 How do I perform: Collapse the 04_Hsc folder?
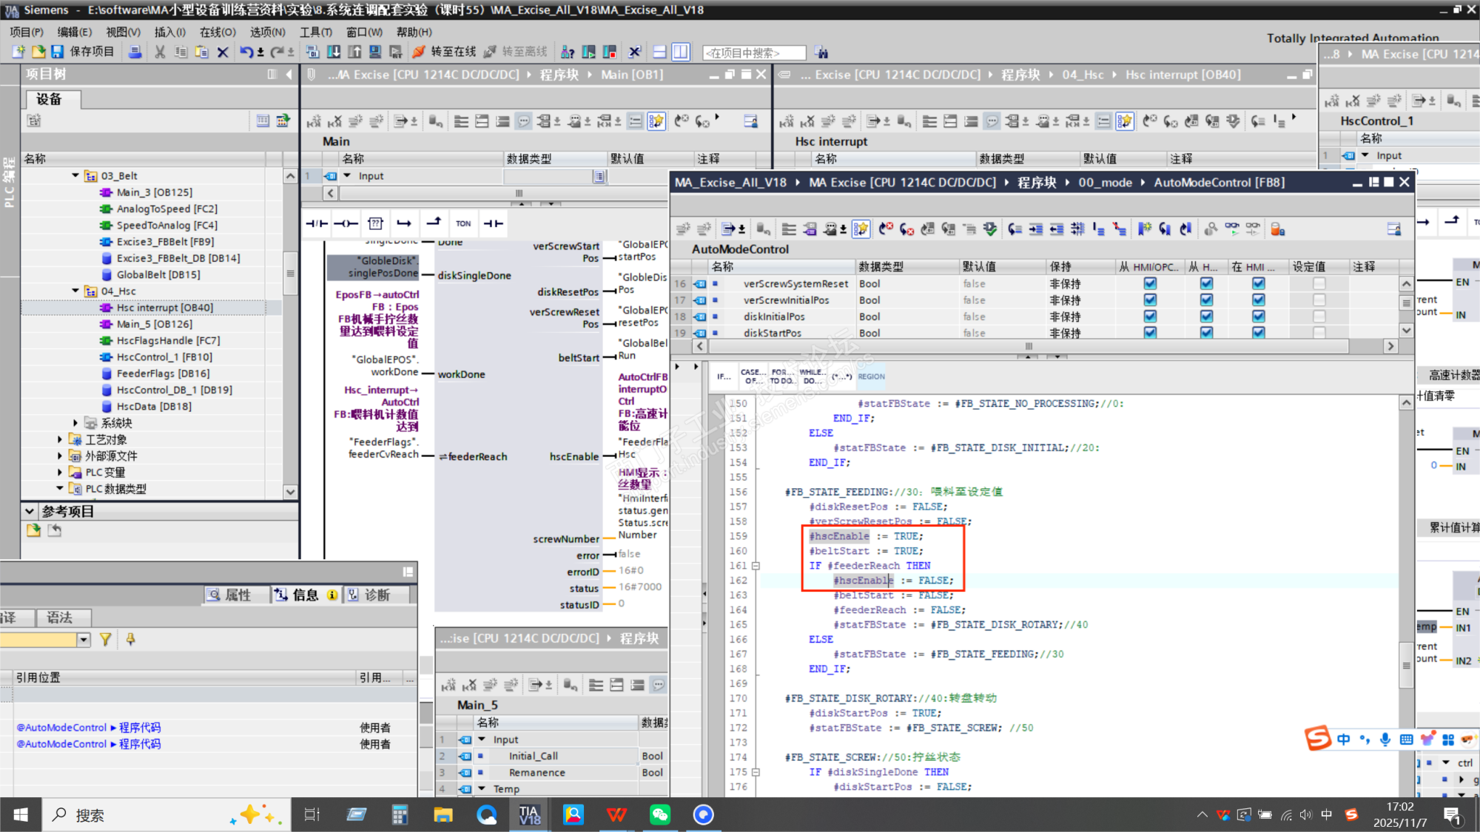click(75, 291)
